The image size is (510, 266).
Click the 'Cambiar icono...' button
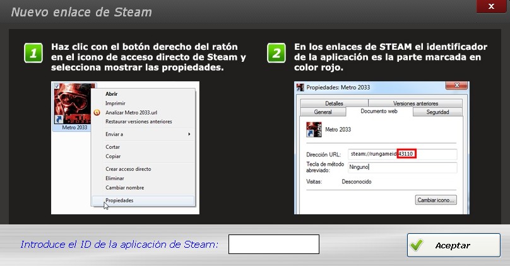[436, 200]
